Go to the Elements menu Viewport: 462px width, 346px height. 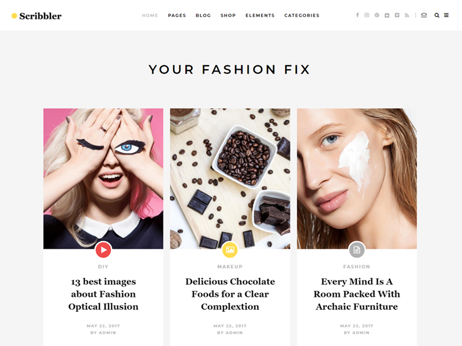click(260, 16)
